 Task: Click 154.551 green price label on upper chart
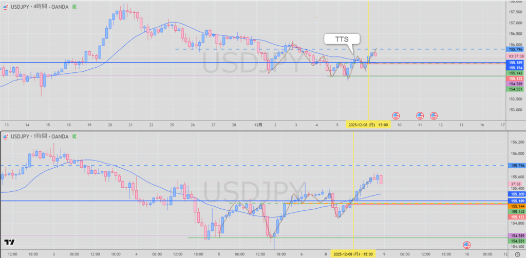(515, 89)
